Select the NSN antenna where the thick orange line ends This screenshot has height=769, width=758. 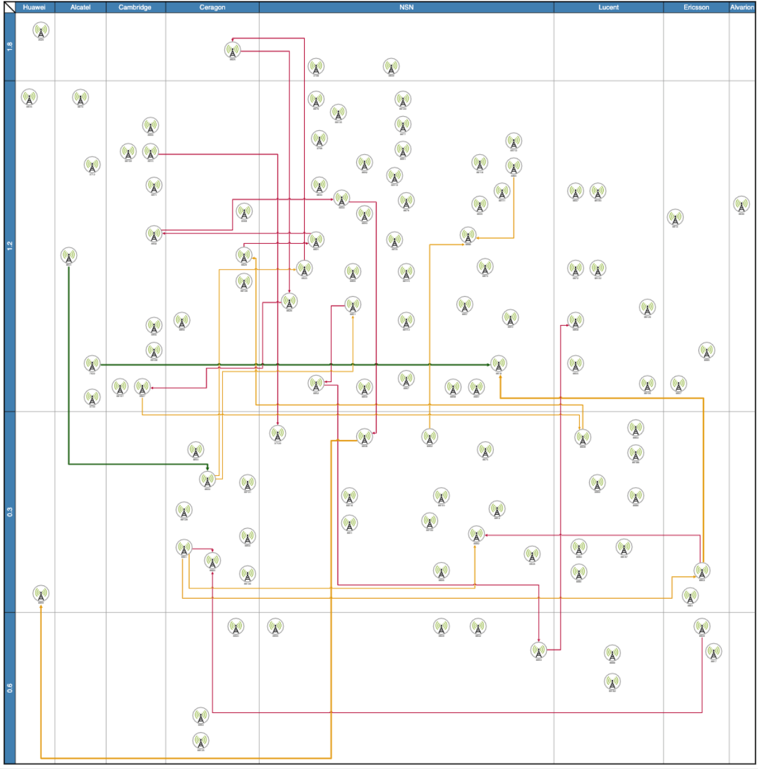(x=364, y=437)
